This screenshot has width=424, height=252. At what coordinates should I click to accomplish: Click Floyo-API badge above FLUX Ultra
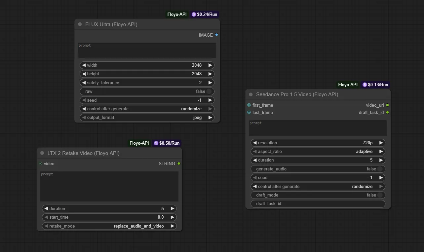177,15
